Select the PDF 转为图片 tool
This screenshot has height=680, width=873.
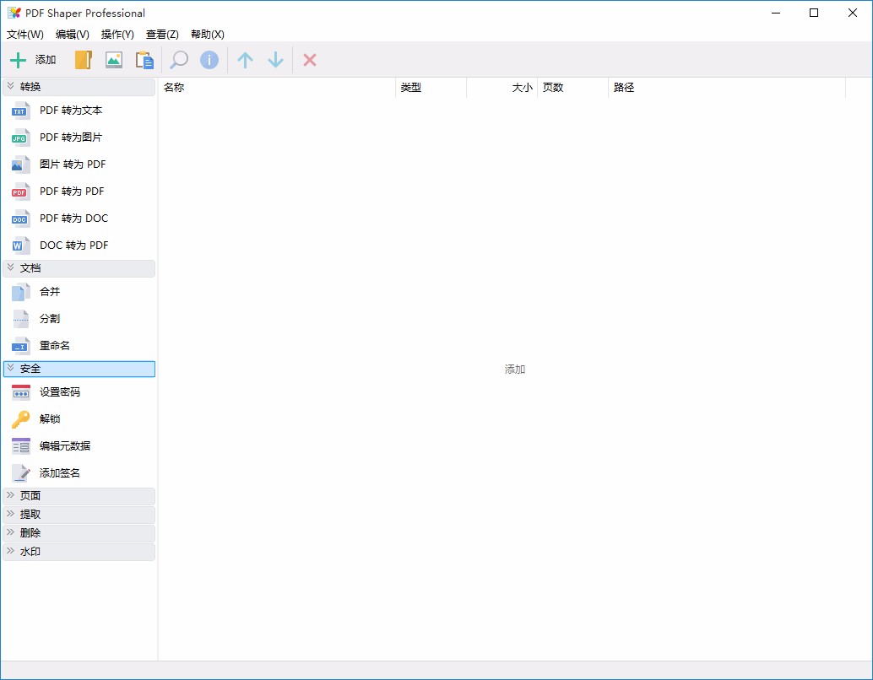point(71,137)
